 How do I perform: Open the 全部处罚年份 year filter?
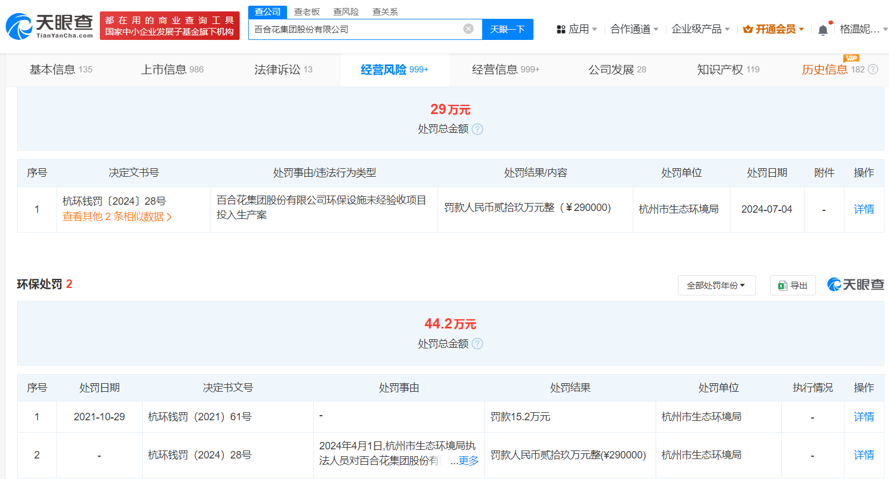pos(717,285)
